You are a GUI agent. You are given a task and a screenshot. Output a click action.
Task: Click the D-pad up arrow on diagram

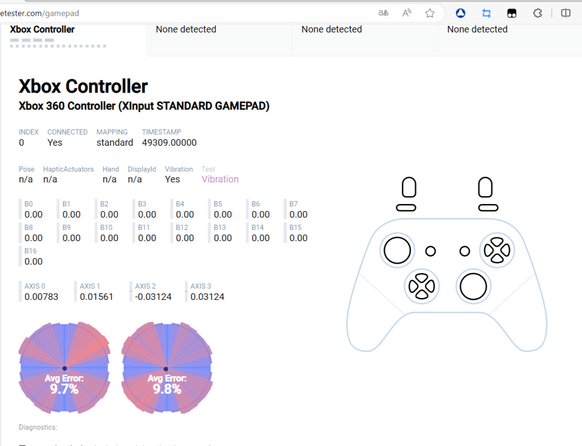coord(422,277)
